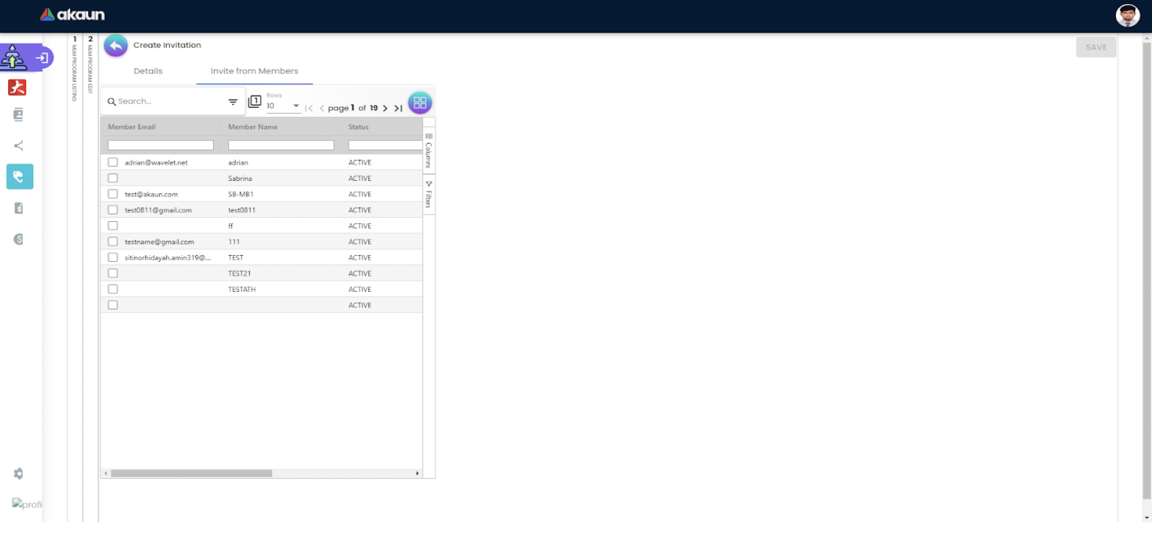Click the '111' member name cell
This screenshot has width=1152, height=533.
click(x=234, y=242)
